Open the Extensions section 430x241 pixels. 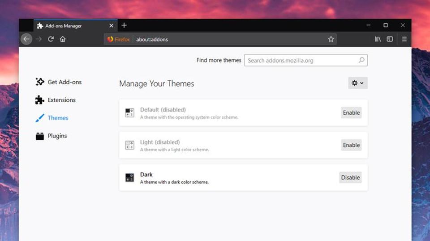point(56,100)
